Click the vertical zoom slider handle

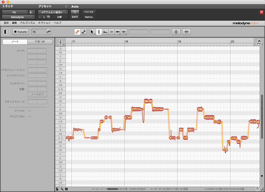tap(262, 176)
